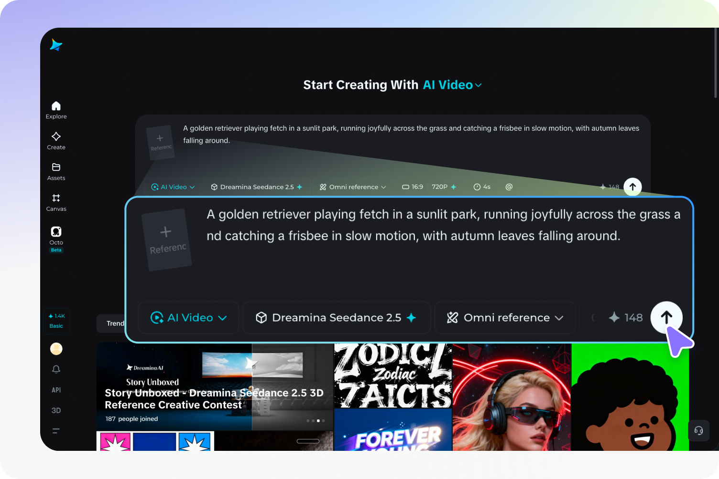Image resolution: width=719 pixels, height=479 pixels.
Task: Click the DreaminaAI logo on the contest banner
Action: (x=145, y=368)
